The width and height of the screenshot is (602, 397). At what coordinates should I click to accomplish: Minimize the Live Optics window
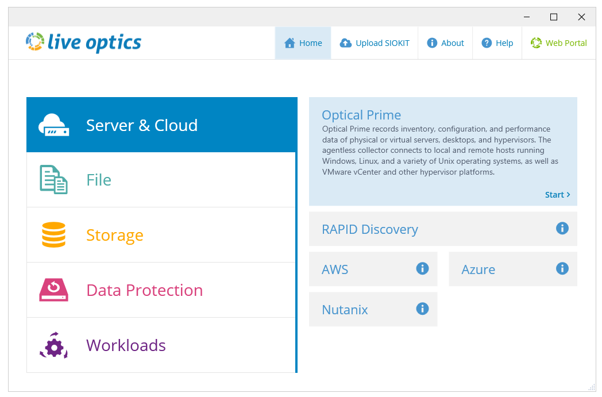(x=527, y=17)
